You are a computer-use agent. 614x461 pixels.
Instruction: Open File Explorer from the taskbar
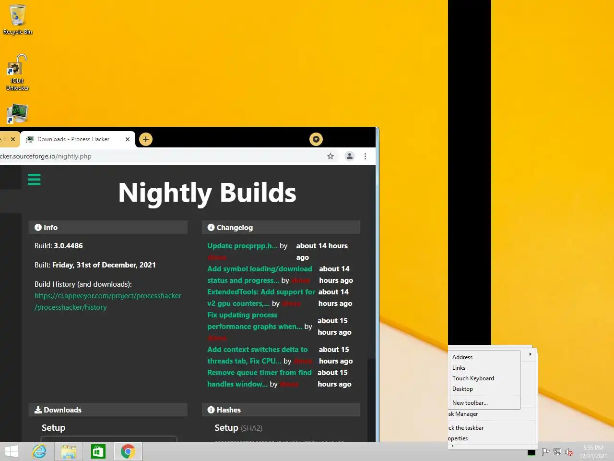point(69,451)
